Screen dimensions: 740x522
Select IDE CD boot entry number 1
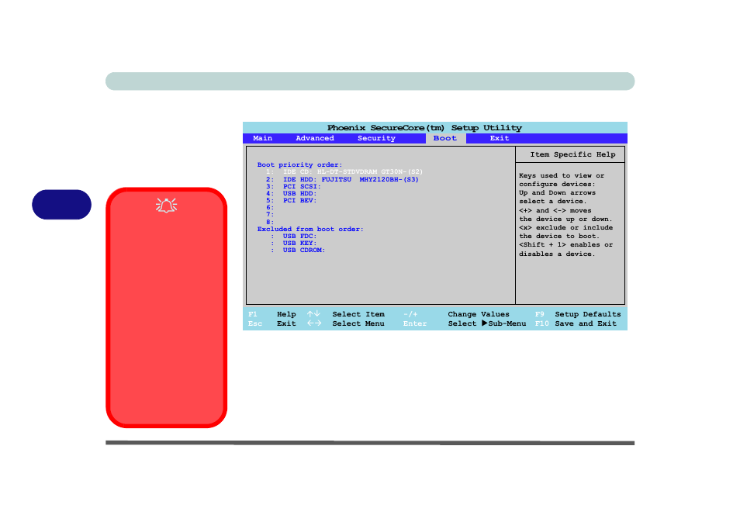coord(344,171)
